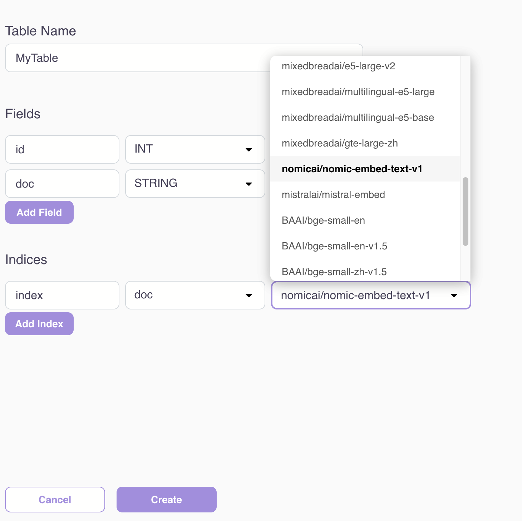Image resolution: width=522 pixels, height=521 pixels.
Task: Click the dropdown list scrollbar thumb
Action: (465, 212)
